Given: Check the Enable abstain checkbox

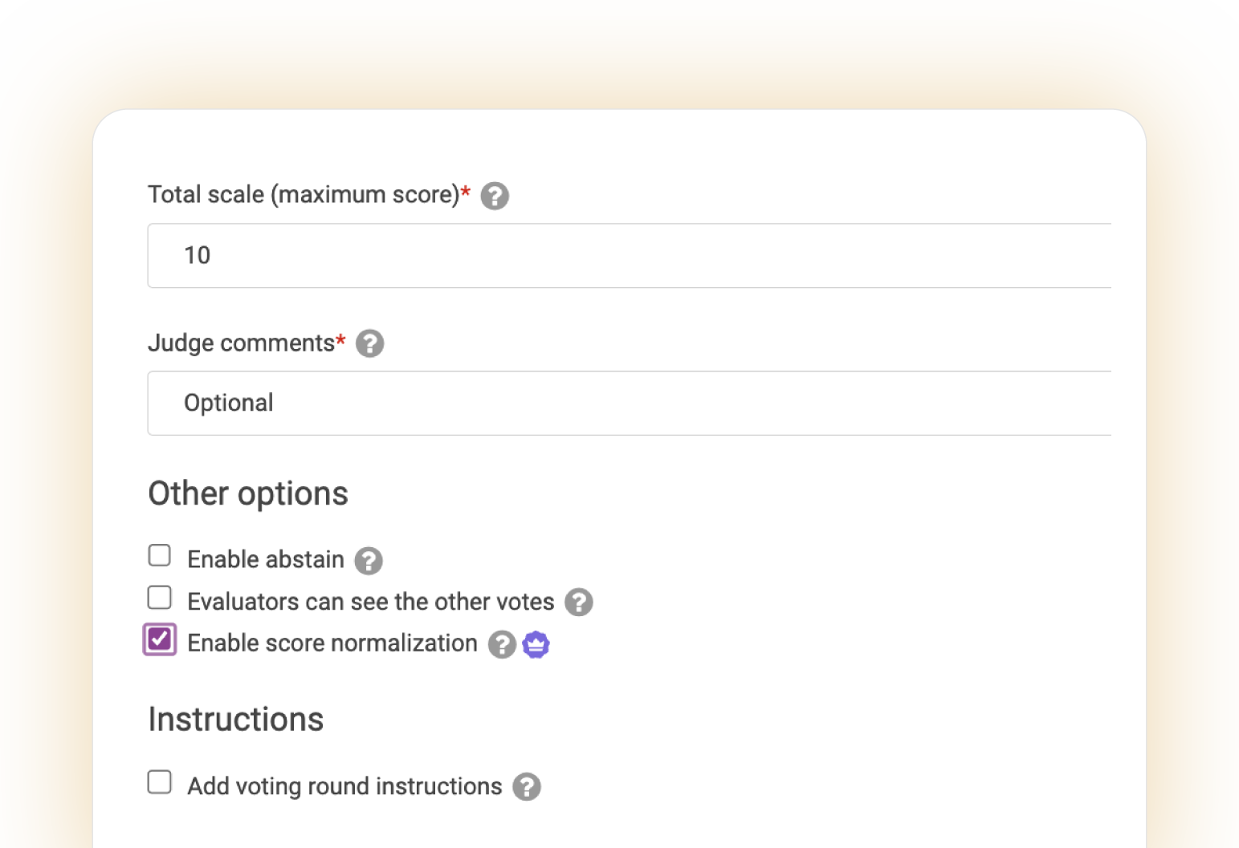Looking at the screenshot, I should [x=160, y=555].
